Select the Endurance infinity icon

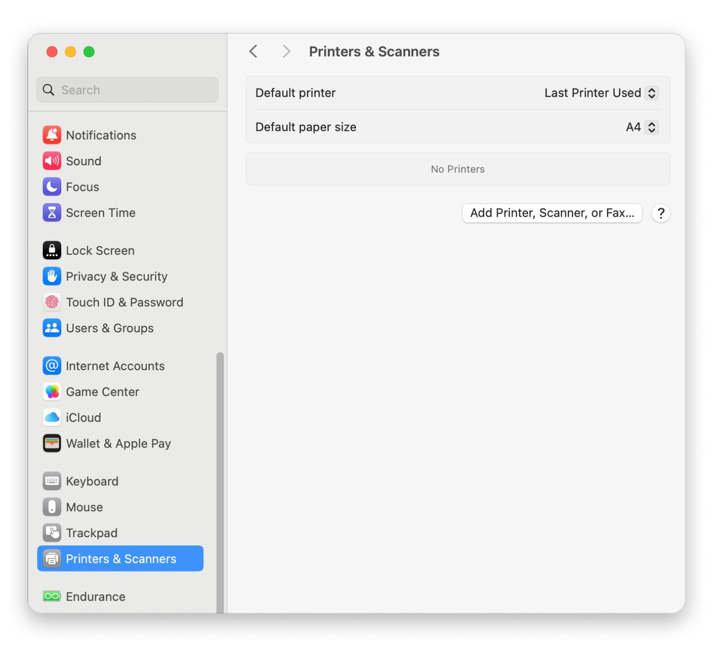click(x=52, y=597)
